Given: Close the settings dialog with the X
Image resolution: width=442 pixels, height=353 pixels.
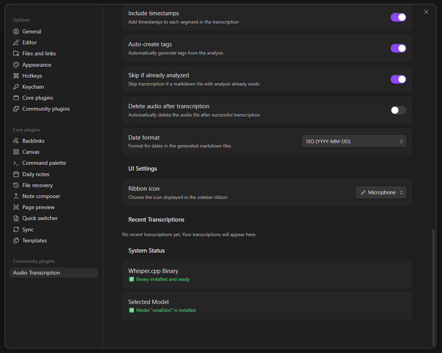Looking at the screenshot, I should point(426,12).
